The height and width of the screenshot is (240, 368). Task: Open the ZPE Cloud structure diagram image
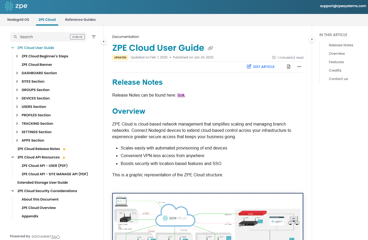208,216
